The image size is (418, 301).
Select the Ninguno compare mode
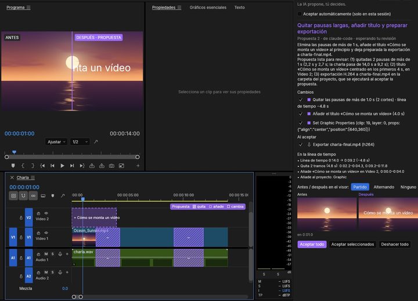[x=408, y=187]
